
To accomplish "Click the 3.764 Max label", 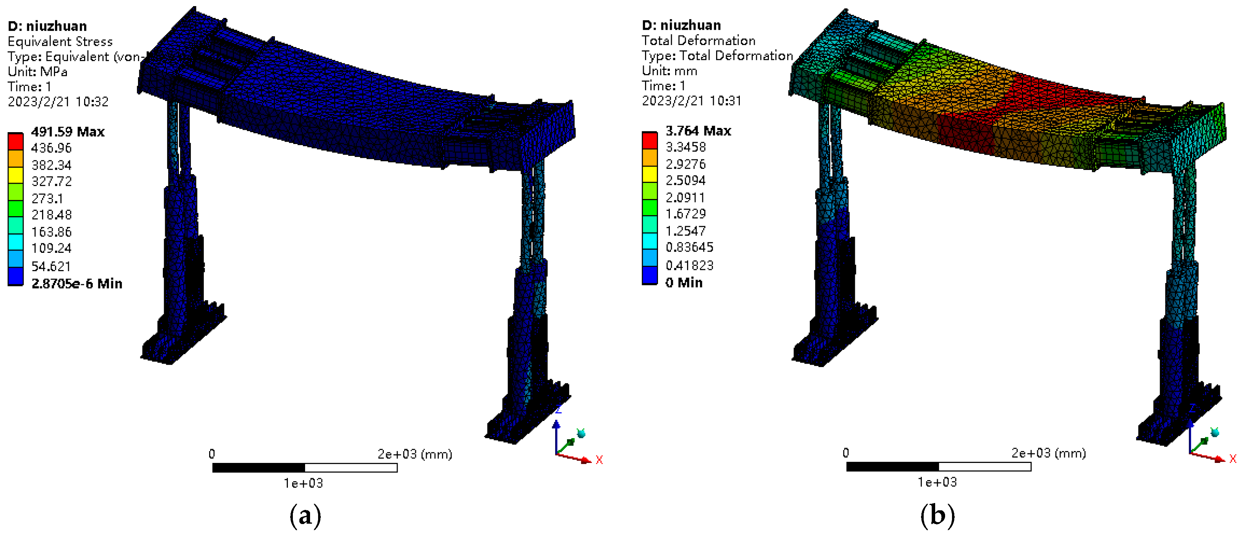I will click(x=698, y=130).
